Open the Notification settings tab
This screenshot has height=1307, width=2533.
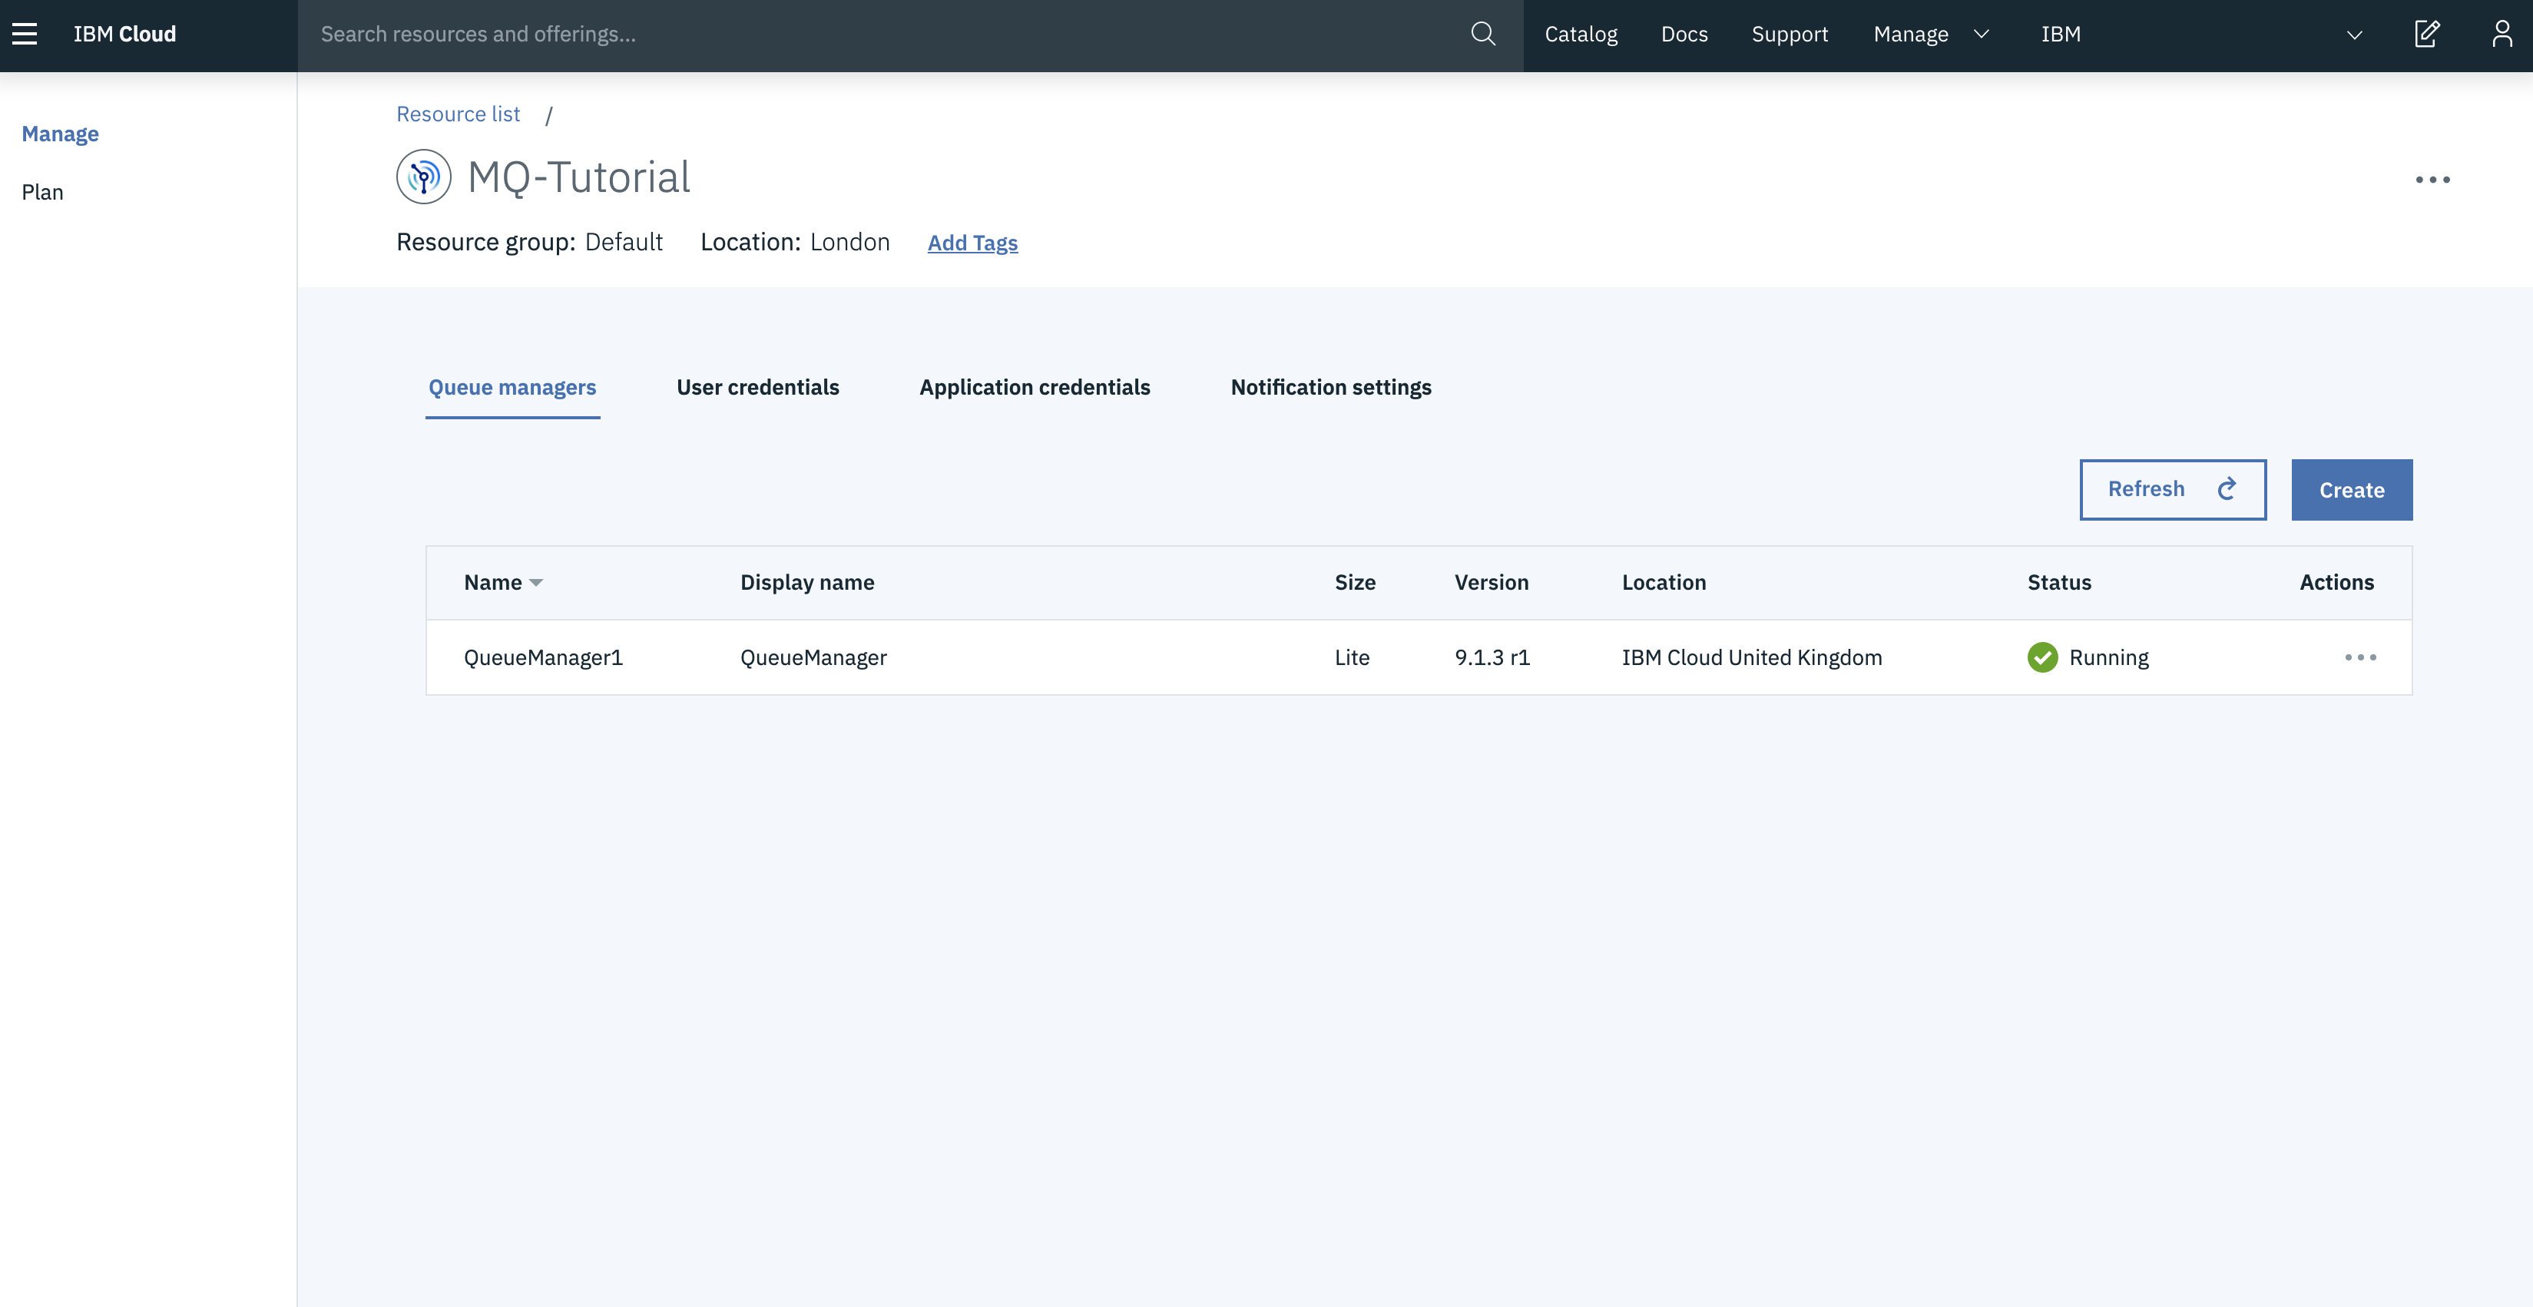(1330, 388)
